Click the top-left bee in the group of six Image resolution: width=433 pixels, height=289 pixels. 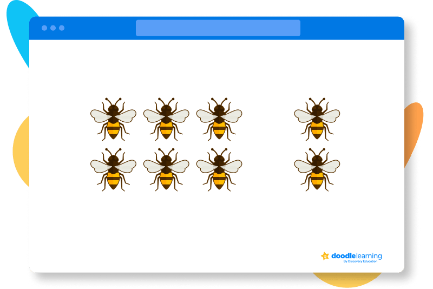click(x=113, y=119)
